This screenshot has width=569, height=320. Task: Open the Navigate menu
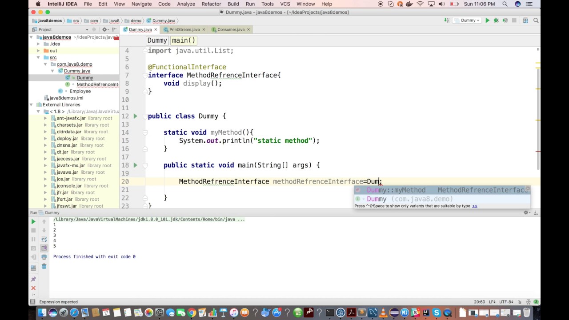(141, 4)
